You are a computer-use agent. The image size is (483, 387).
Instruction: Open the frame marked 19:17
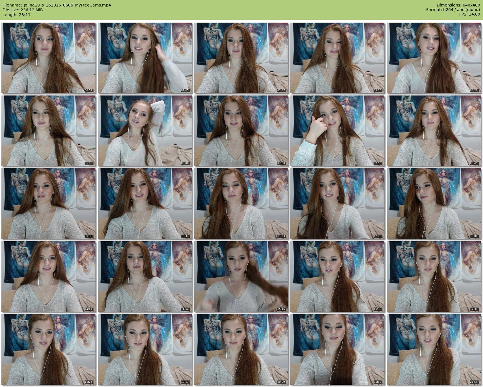click(145, 349)
